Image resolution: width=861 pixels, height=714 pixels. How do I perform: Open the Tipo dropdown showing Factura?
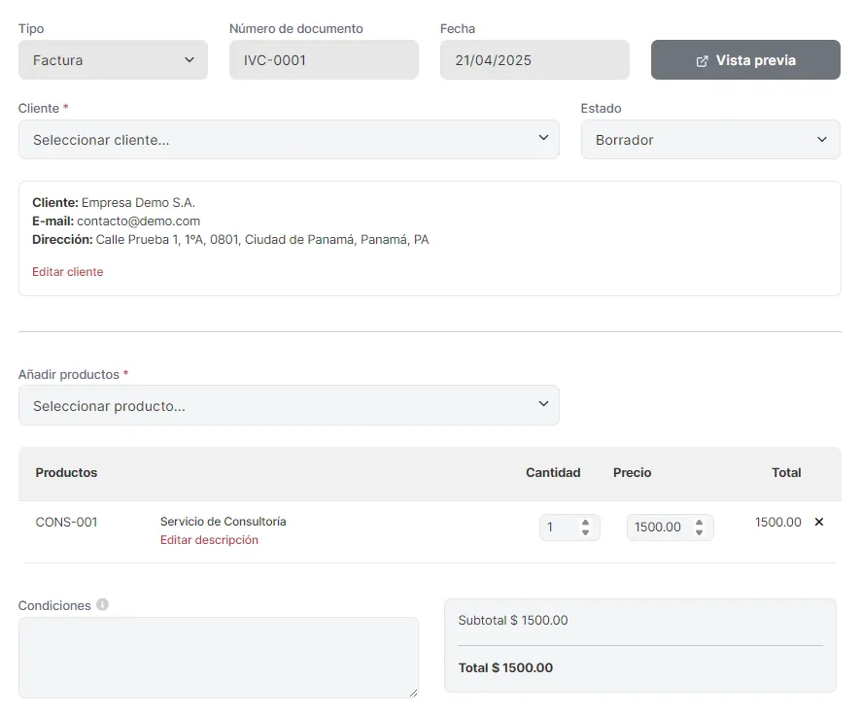point(113,60)
